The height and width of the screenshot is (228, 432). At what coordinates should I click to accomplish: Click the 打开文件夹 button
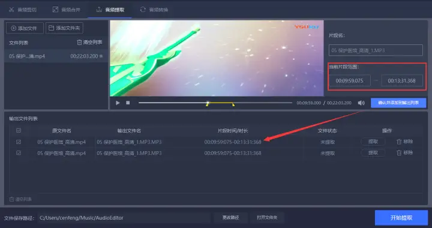point(267,218)
